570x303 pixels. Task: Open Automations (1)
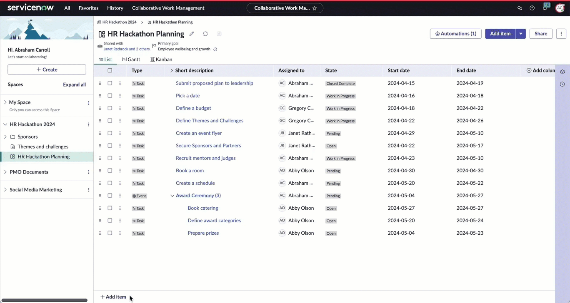click(x=456, y=34)
